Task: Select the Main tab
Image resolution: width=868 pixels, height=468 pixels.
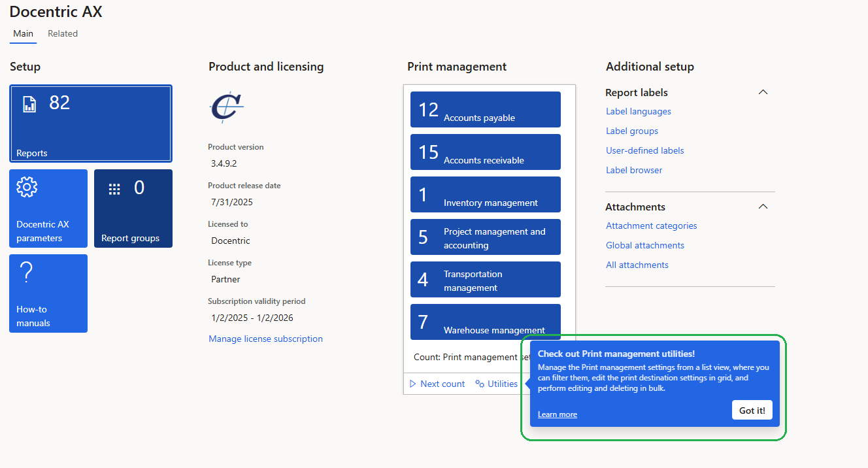Action: pyautogui.click(x=24, y=33)
